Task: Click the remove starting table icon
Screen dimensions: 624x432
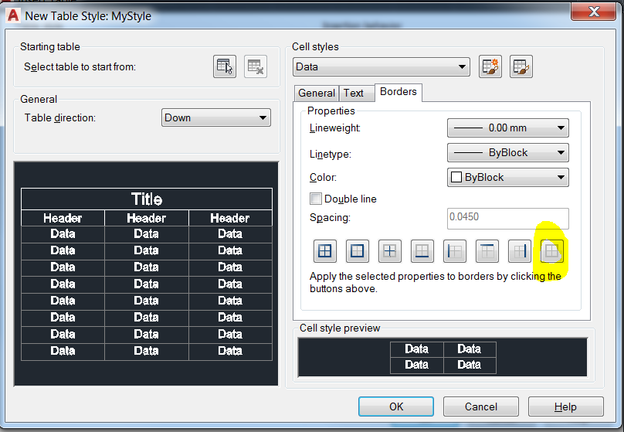Action: click(255, 66)
